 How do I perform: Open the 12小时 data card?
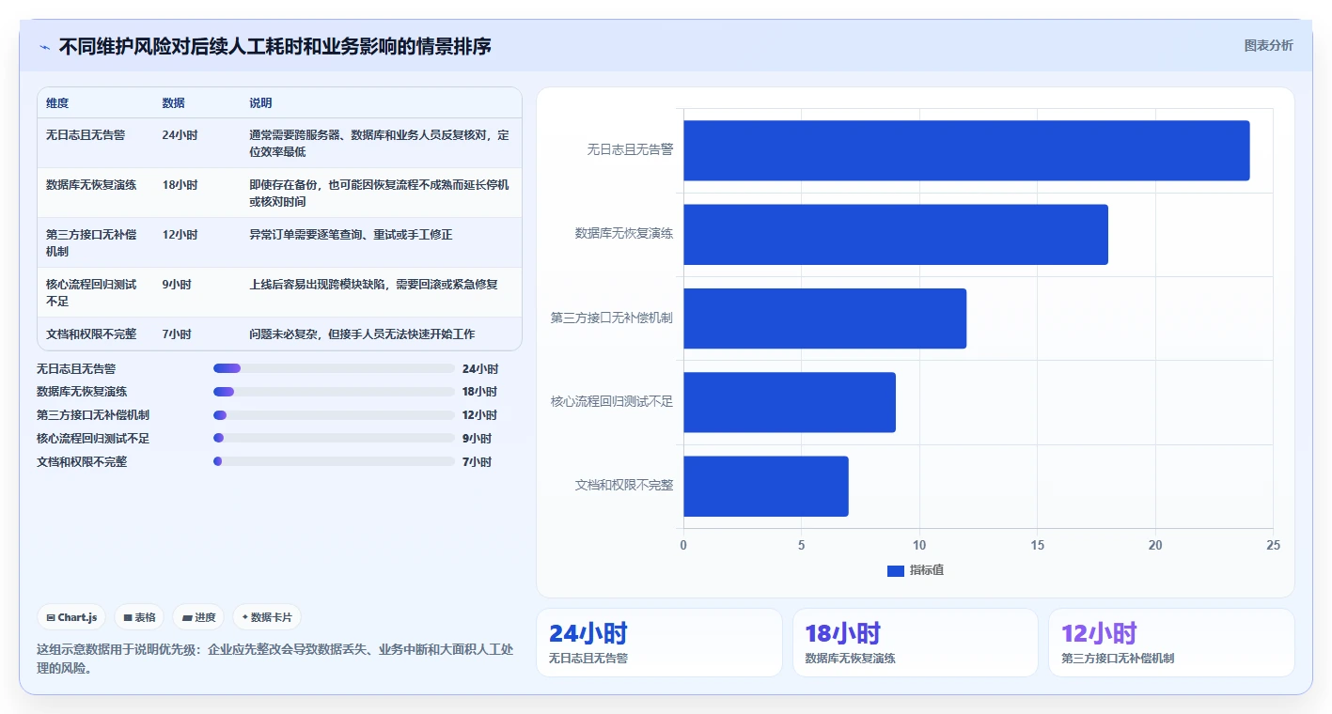tap(1171, 643)
